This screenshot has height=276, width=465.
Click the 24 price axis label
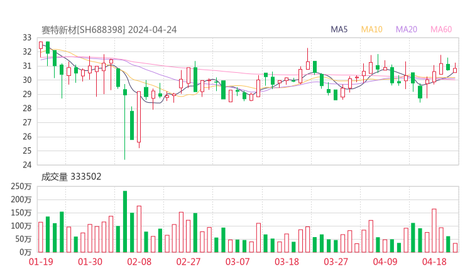click(x=27, y=165)
